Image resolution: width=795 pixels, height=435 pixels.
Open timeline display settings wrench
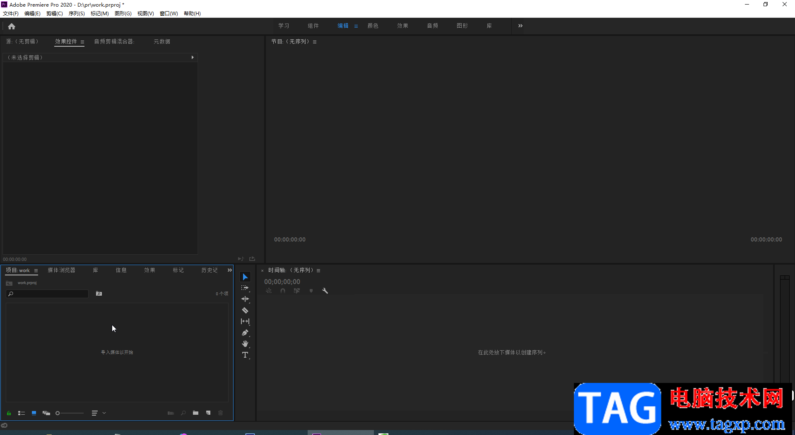tap(325, 291)
